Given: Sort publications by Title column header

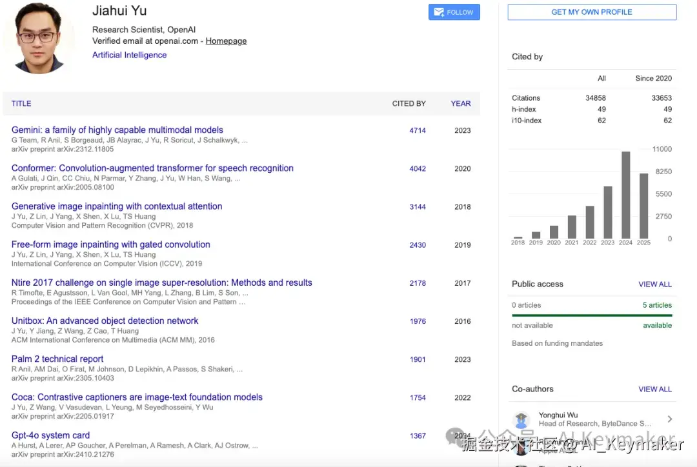Looking at the screenshot, I should [x=21, y=104].
